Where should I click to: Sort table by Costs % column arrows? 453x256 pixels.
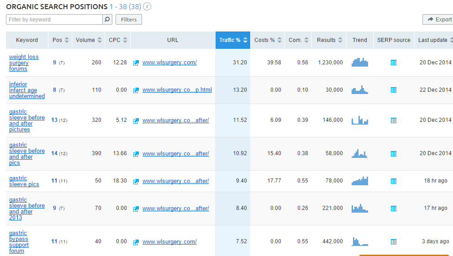pos(279,40)
